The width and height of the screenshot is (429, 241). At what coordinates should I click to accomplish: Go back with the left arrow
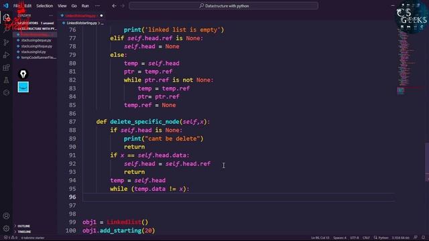[115, 6]
